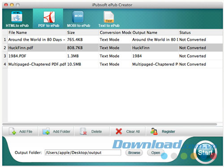Select file Around the World in 80 Days

pos(37,39)
